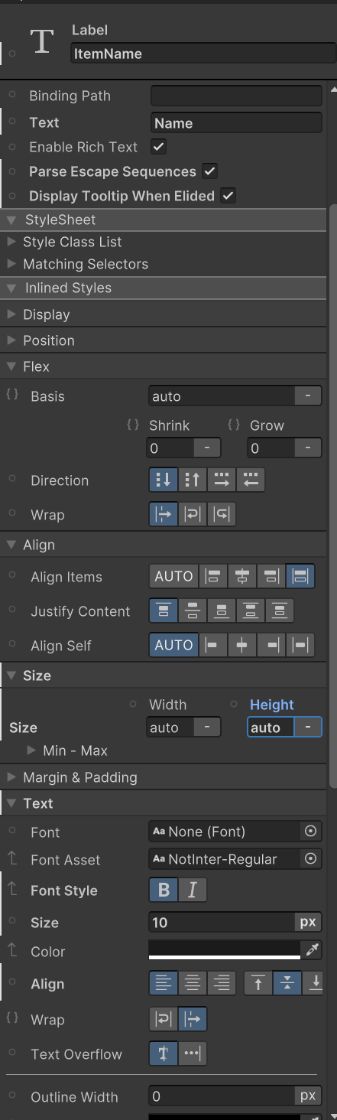Set Text Overflow to clip icon
Image resolution: width=337 pixels, height=1120 pixels.
164,1053
